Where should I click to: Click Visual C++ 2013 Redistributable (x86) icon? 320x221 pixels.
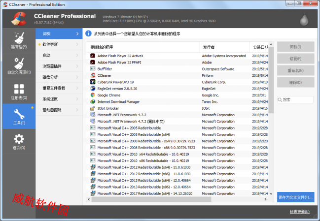[93, 187]
